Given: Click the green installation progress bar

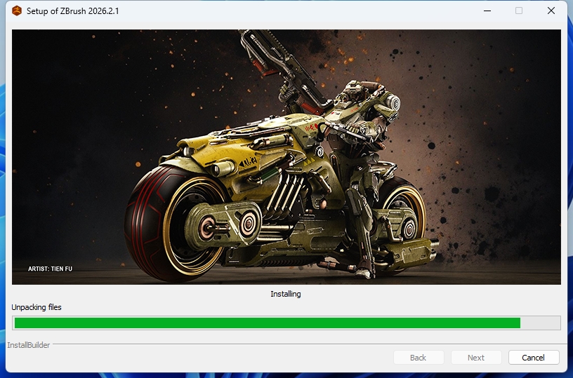Looking at the screenshot, I should click(x=286, y=323).
